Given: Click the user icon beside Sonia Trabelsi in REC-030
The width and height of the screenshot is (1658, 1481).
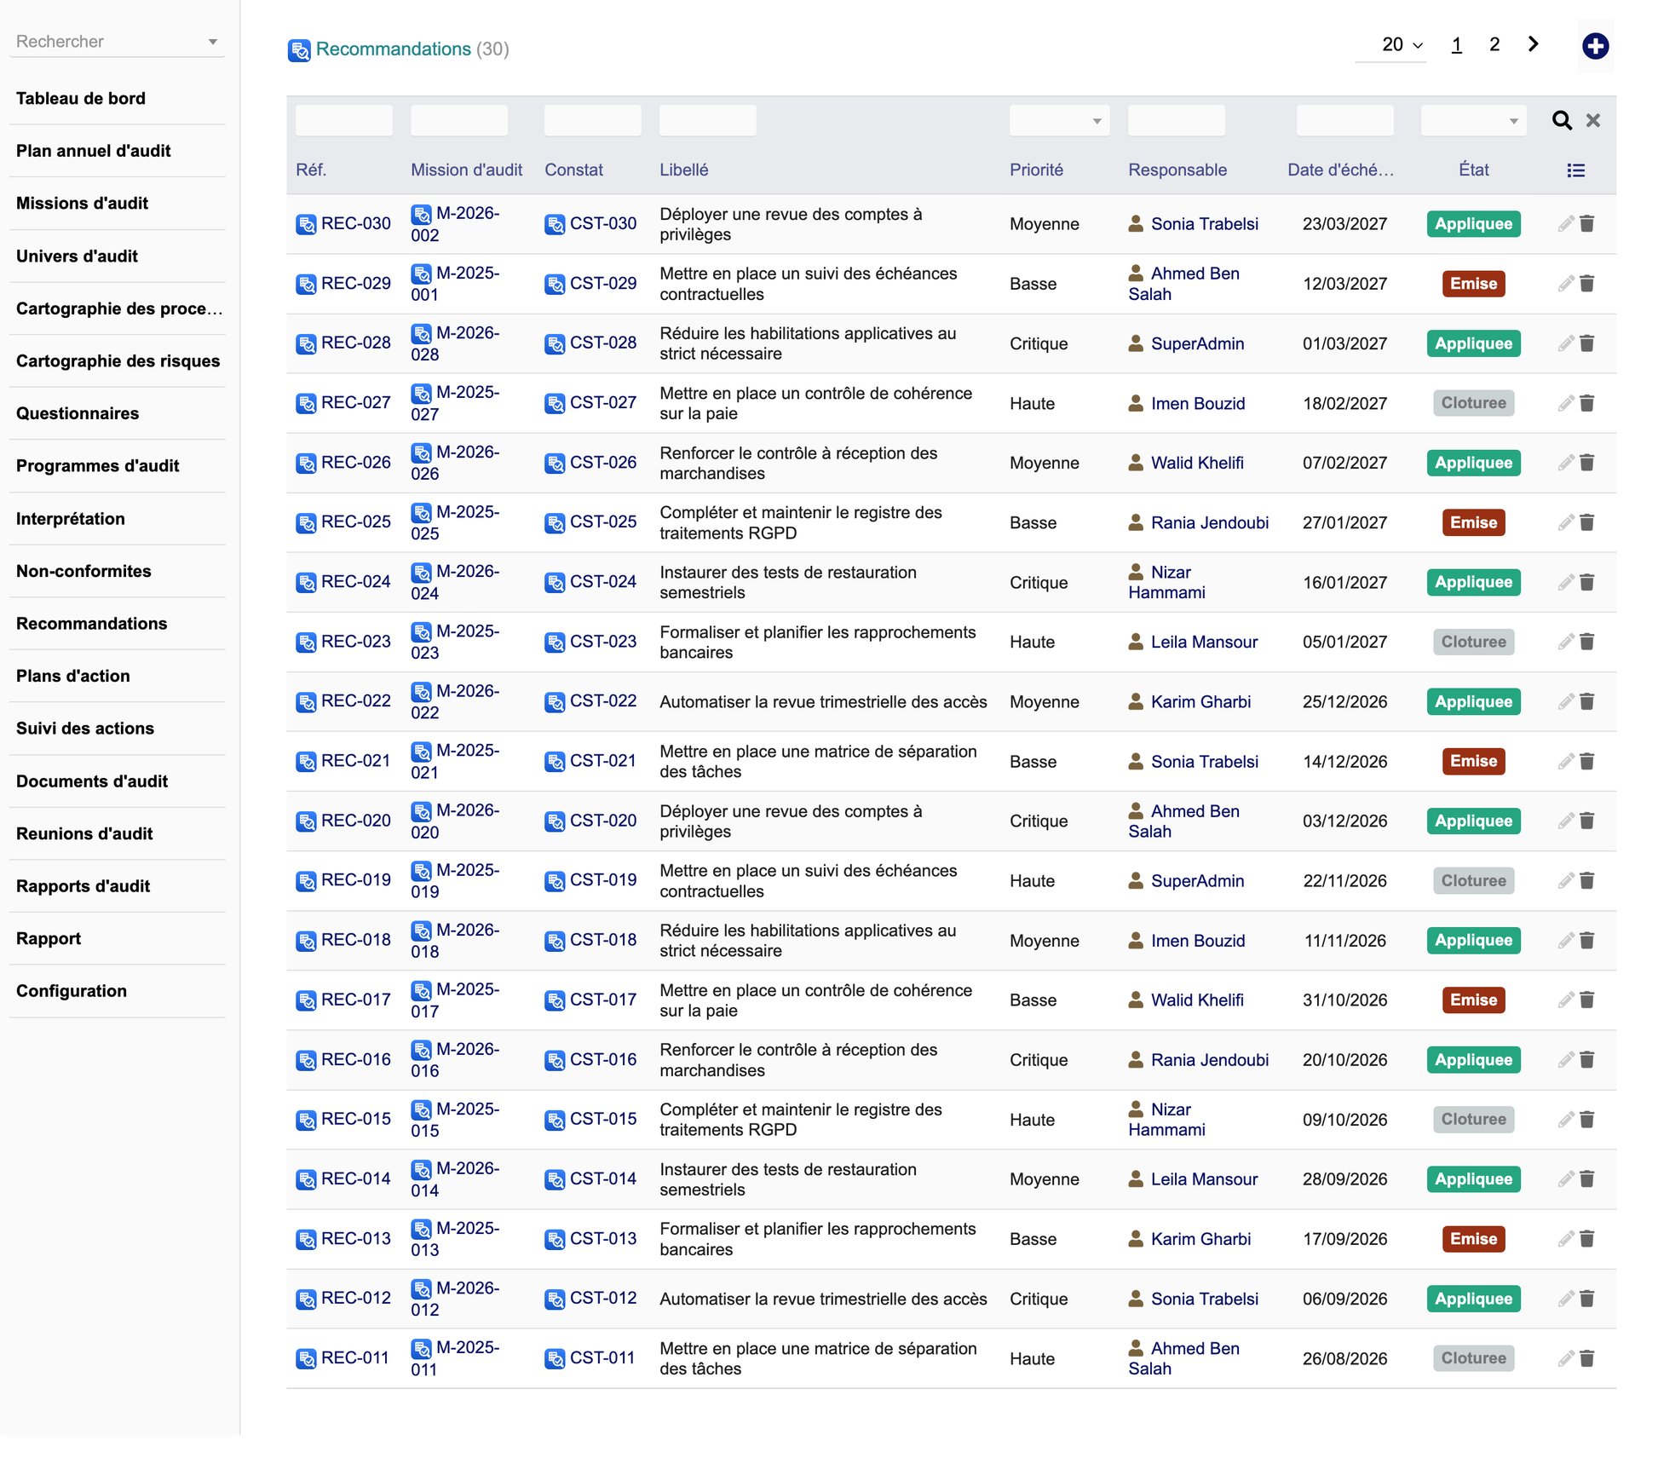Looking at the screenshot, I should 1136,223.
